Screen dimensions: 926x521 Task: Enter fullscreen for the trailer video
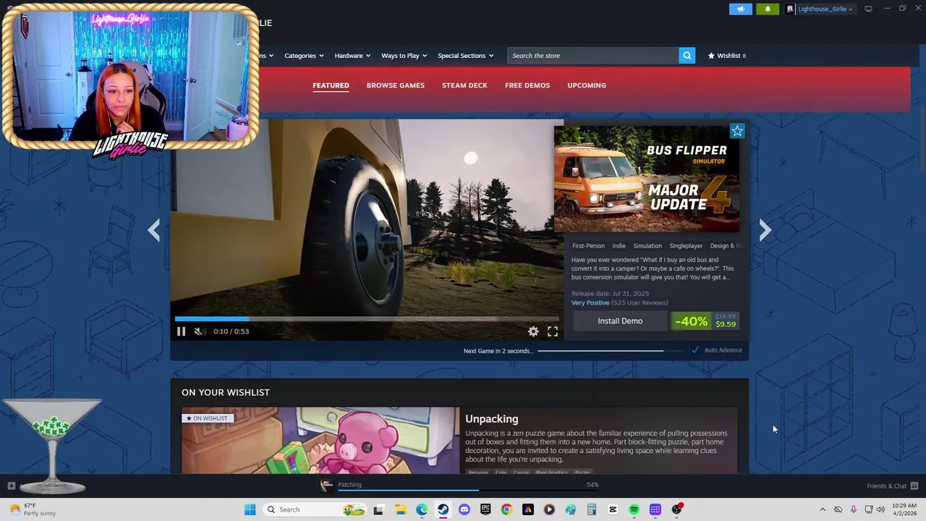[552, 331]
